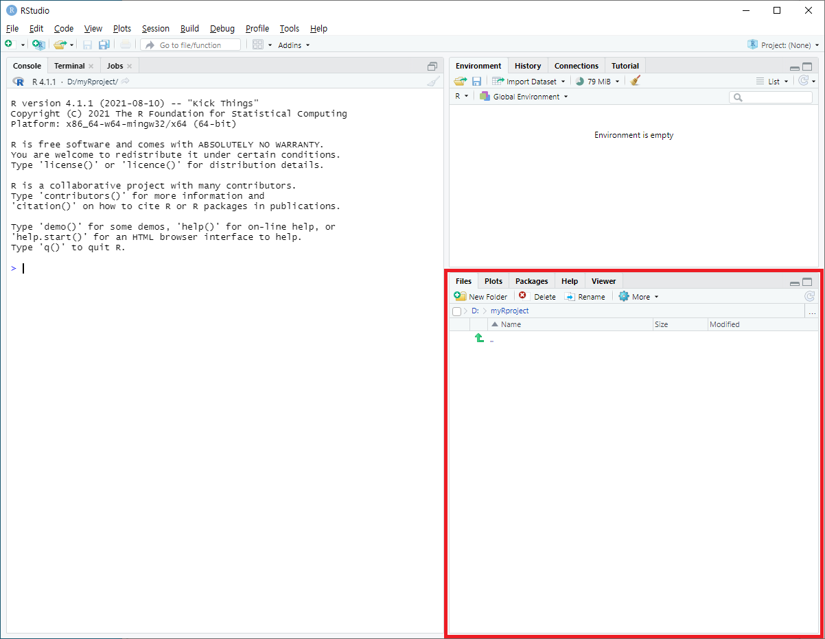
Task: Click the Save workspace icon in Environment
Action: click(476, 81)
